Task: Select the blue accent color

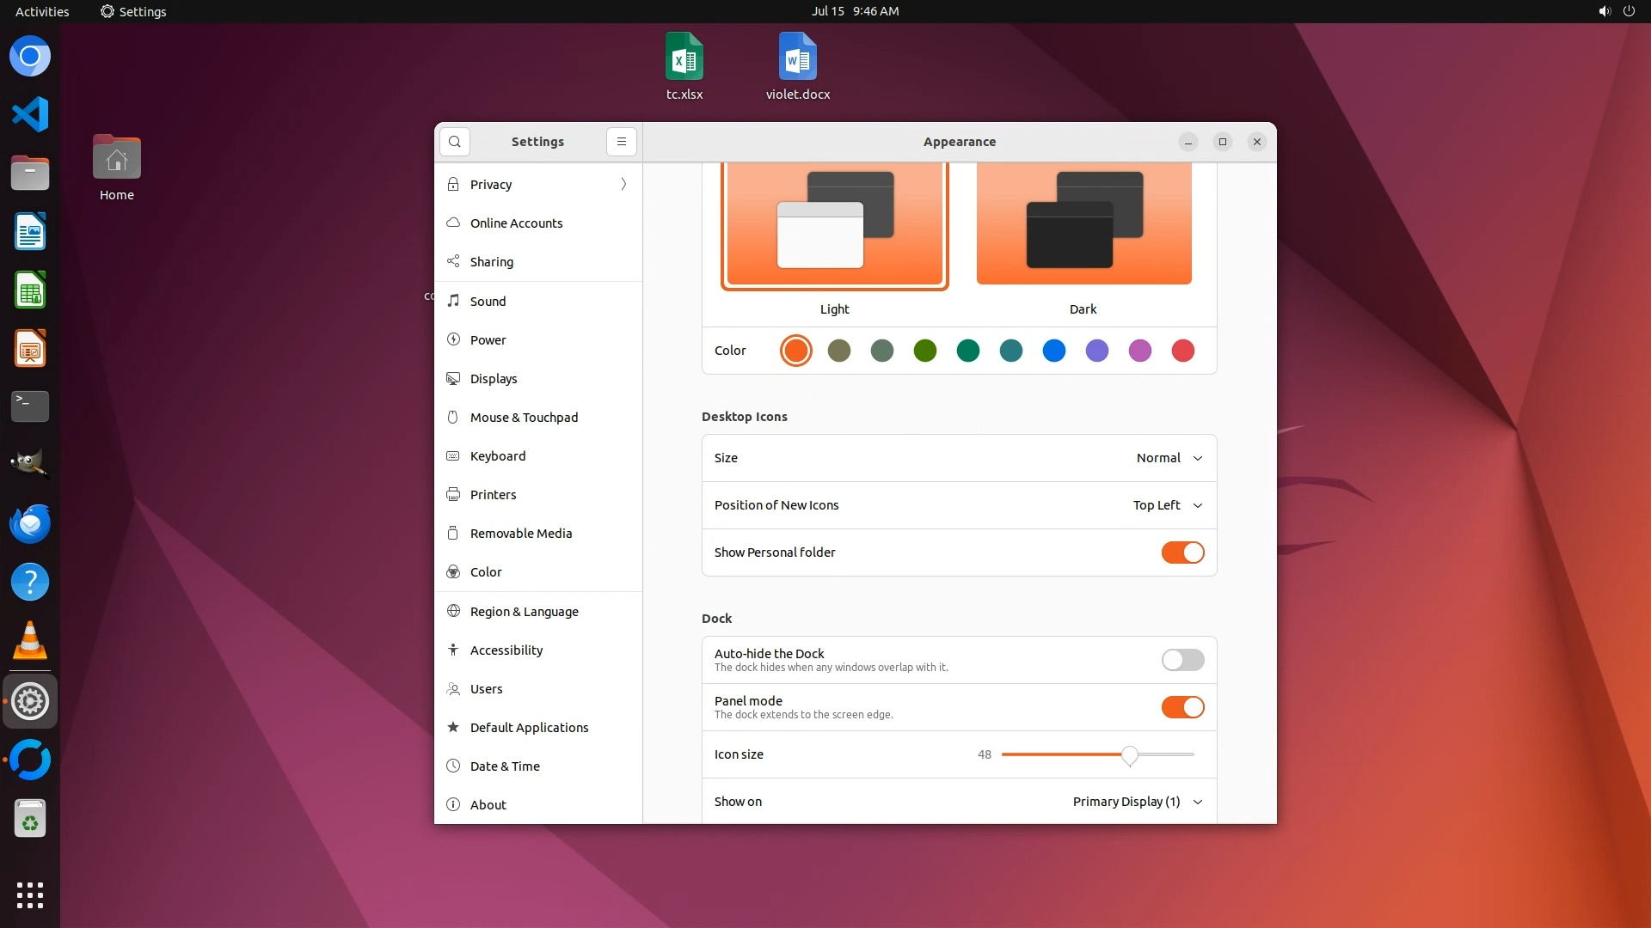Action: [1053, 351]
